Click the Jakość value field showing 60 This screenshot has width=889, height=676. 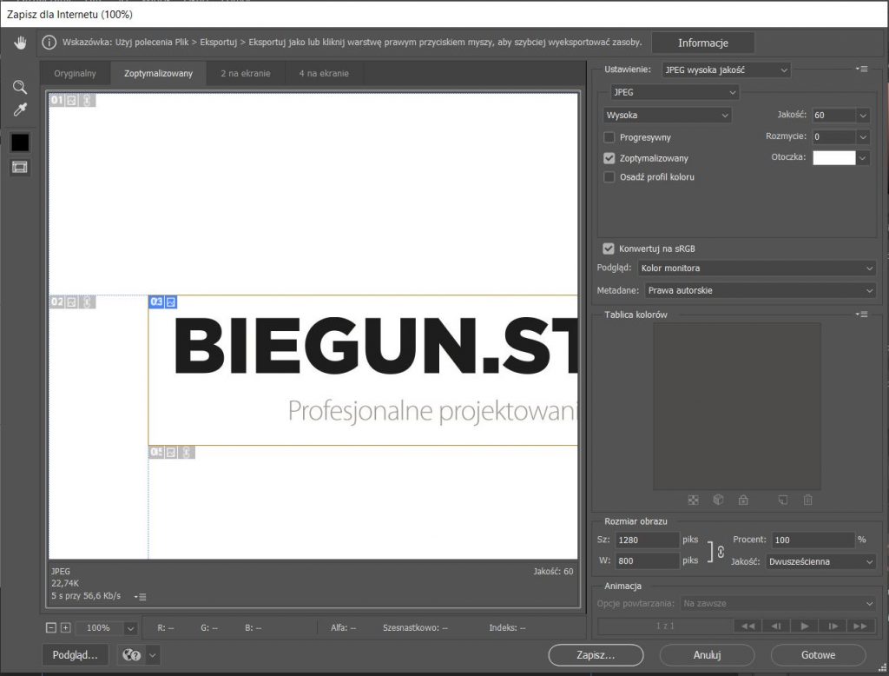tap(834, 116)
